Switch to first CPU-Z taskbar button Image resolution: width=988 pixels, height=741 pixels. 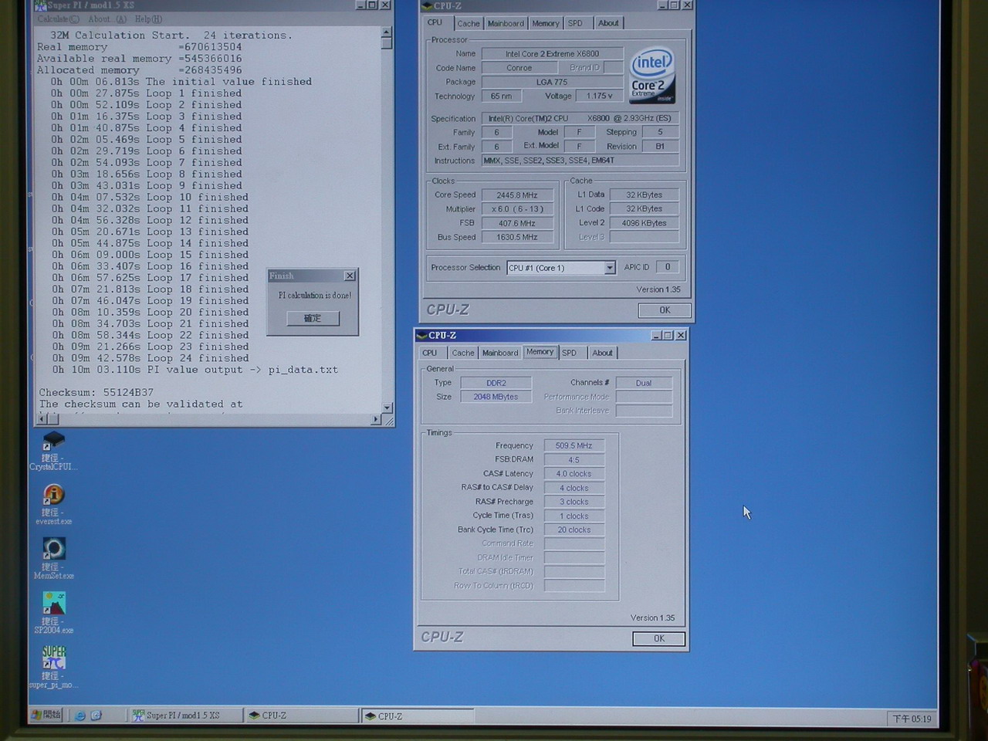(x=301, y=716)
